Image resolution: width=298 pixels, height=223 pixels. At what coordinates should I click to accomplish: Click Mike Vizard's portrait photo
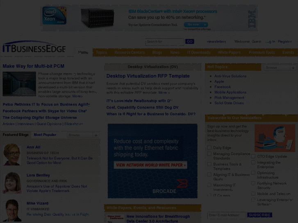(x=12, y=210)
